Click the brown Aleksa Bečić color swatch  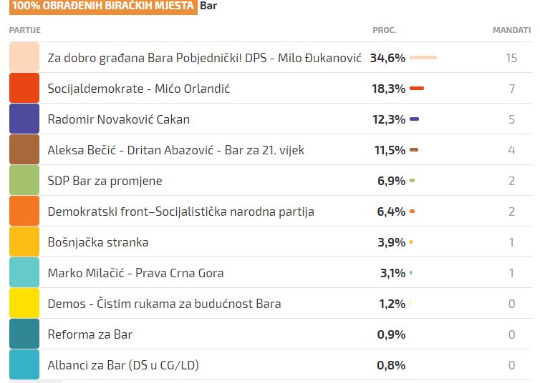click(24, 149)
